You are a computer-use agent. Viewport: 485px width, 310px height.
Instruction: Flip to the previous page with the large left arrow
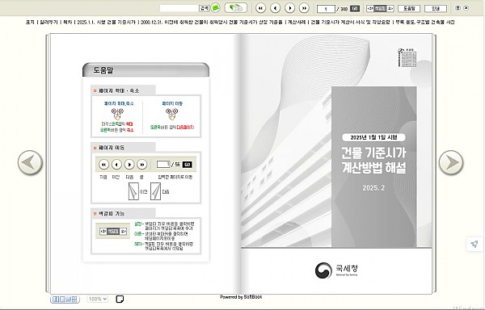pyautogui.click(x=30, y=163)
